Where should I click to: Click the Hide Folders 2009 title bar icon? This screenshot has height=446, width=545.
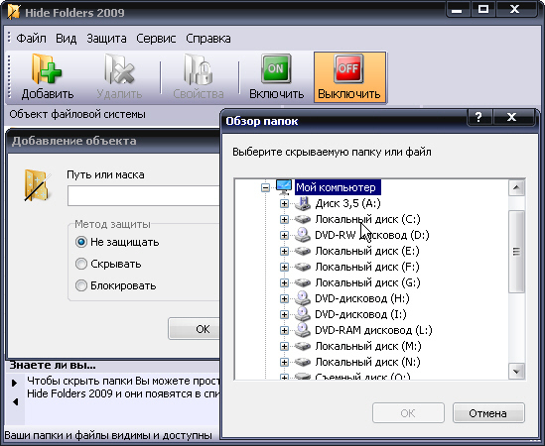(13, 13)
